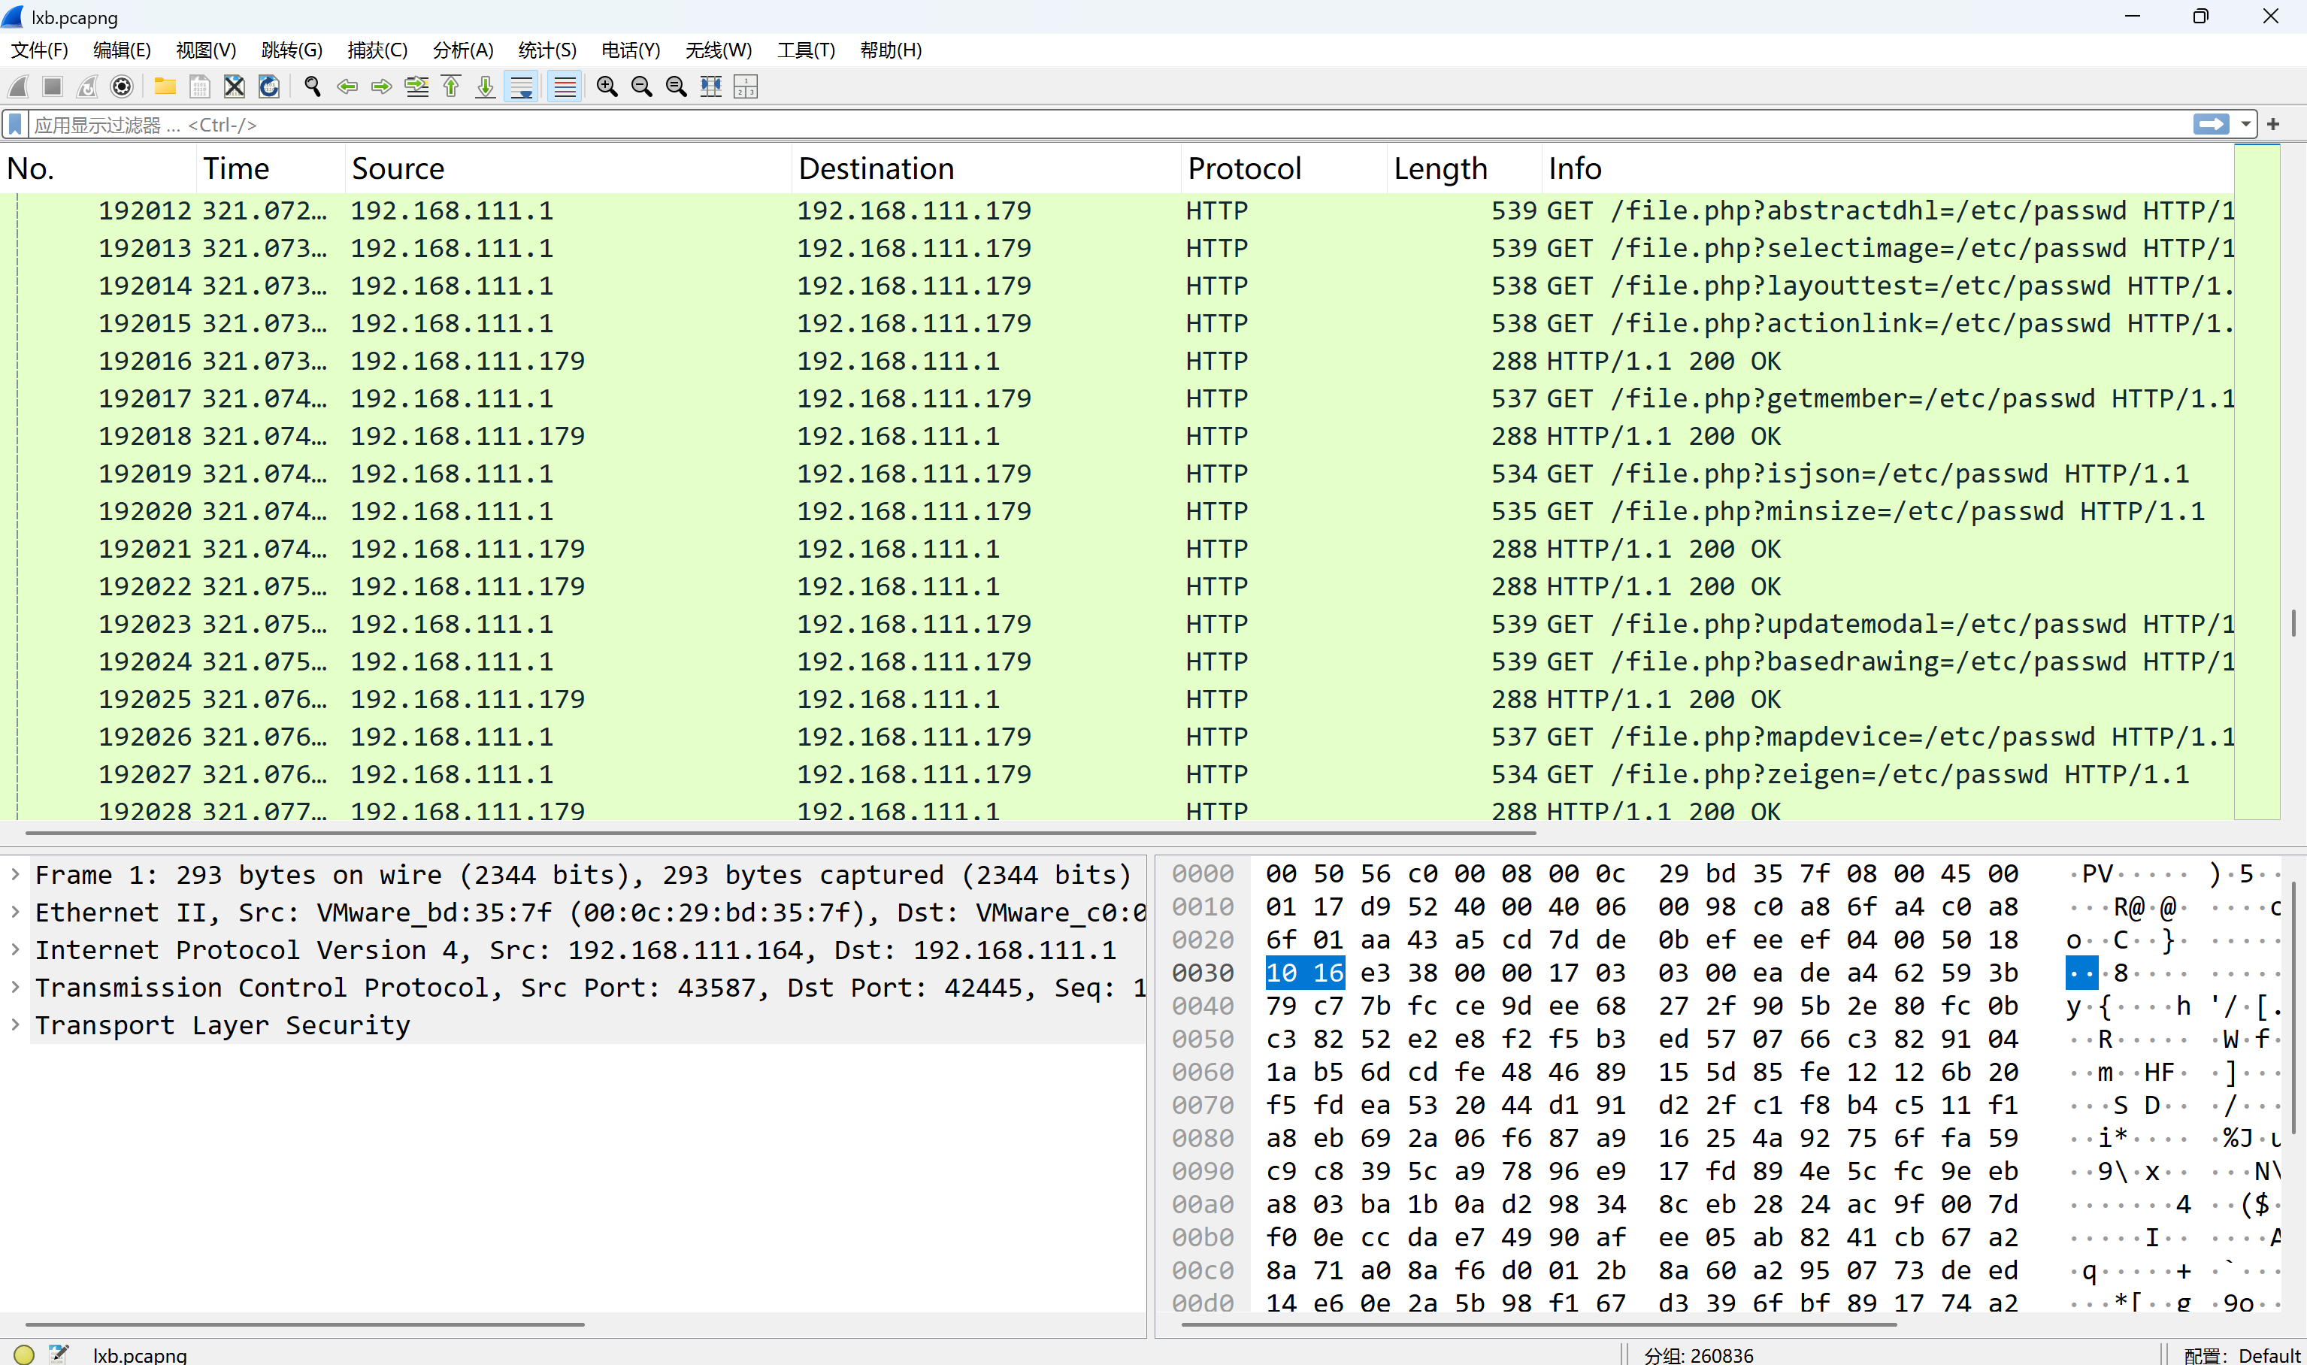Toggle packet colorization rules button
Viewport: 2307px width, 1365px height.
click(565, 86)
